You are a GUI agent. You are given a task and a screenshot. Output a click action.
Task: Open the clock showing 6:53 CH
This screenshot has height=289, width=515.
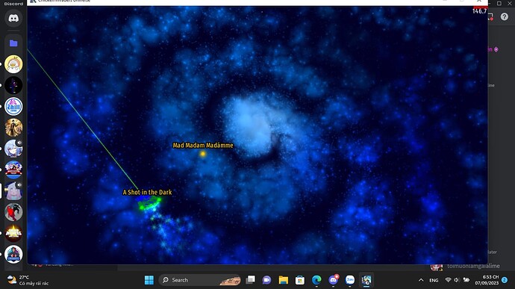[x=487, y=280]
